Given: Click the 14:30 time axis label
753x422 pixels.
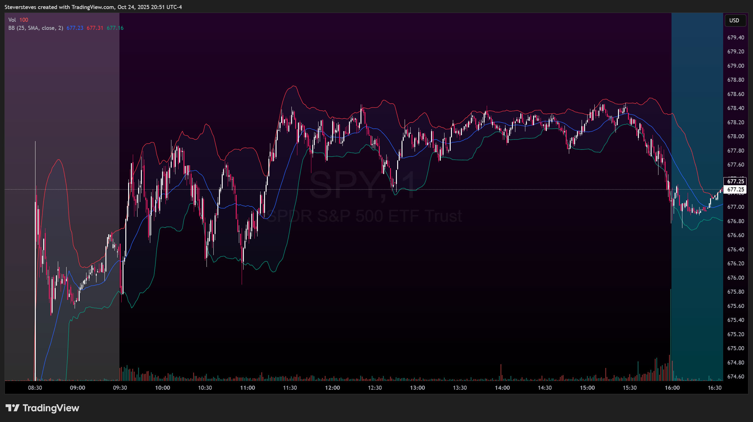Looking at the screenshot, I should [x=545, y=388].
